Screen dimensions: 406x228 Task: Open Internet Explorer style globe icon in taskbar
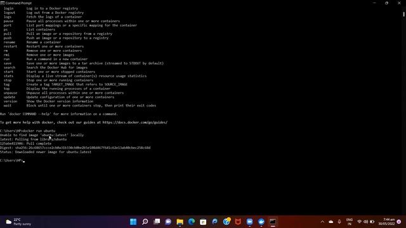(x=226, y=222)
